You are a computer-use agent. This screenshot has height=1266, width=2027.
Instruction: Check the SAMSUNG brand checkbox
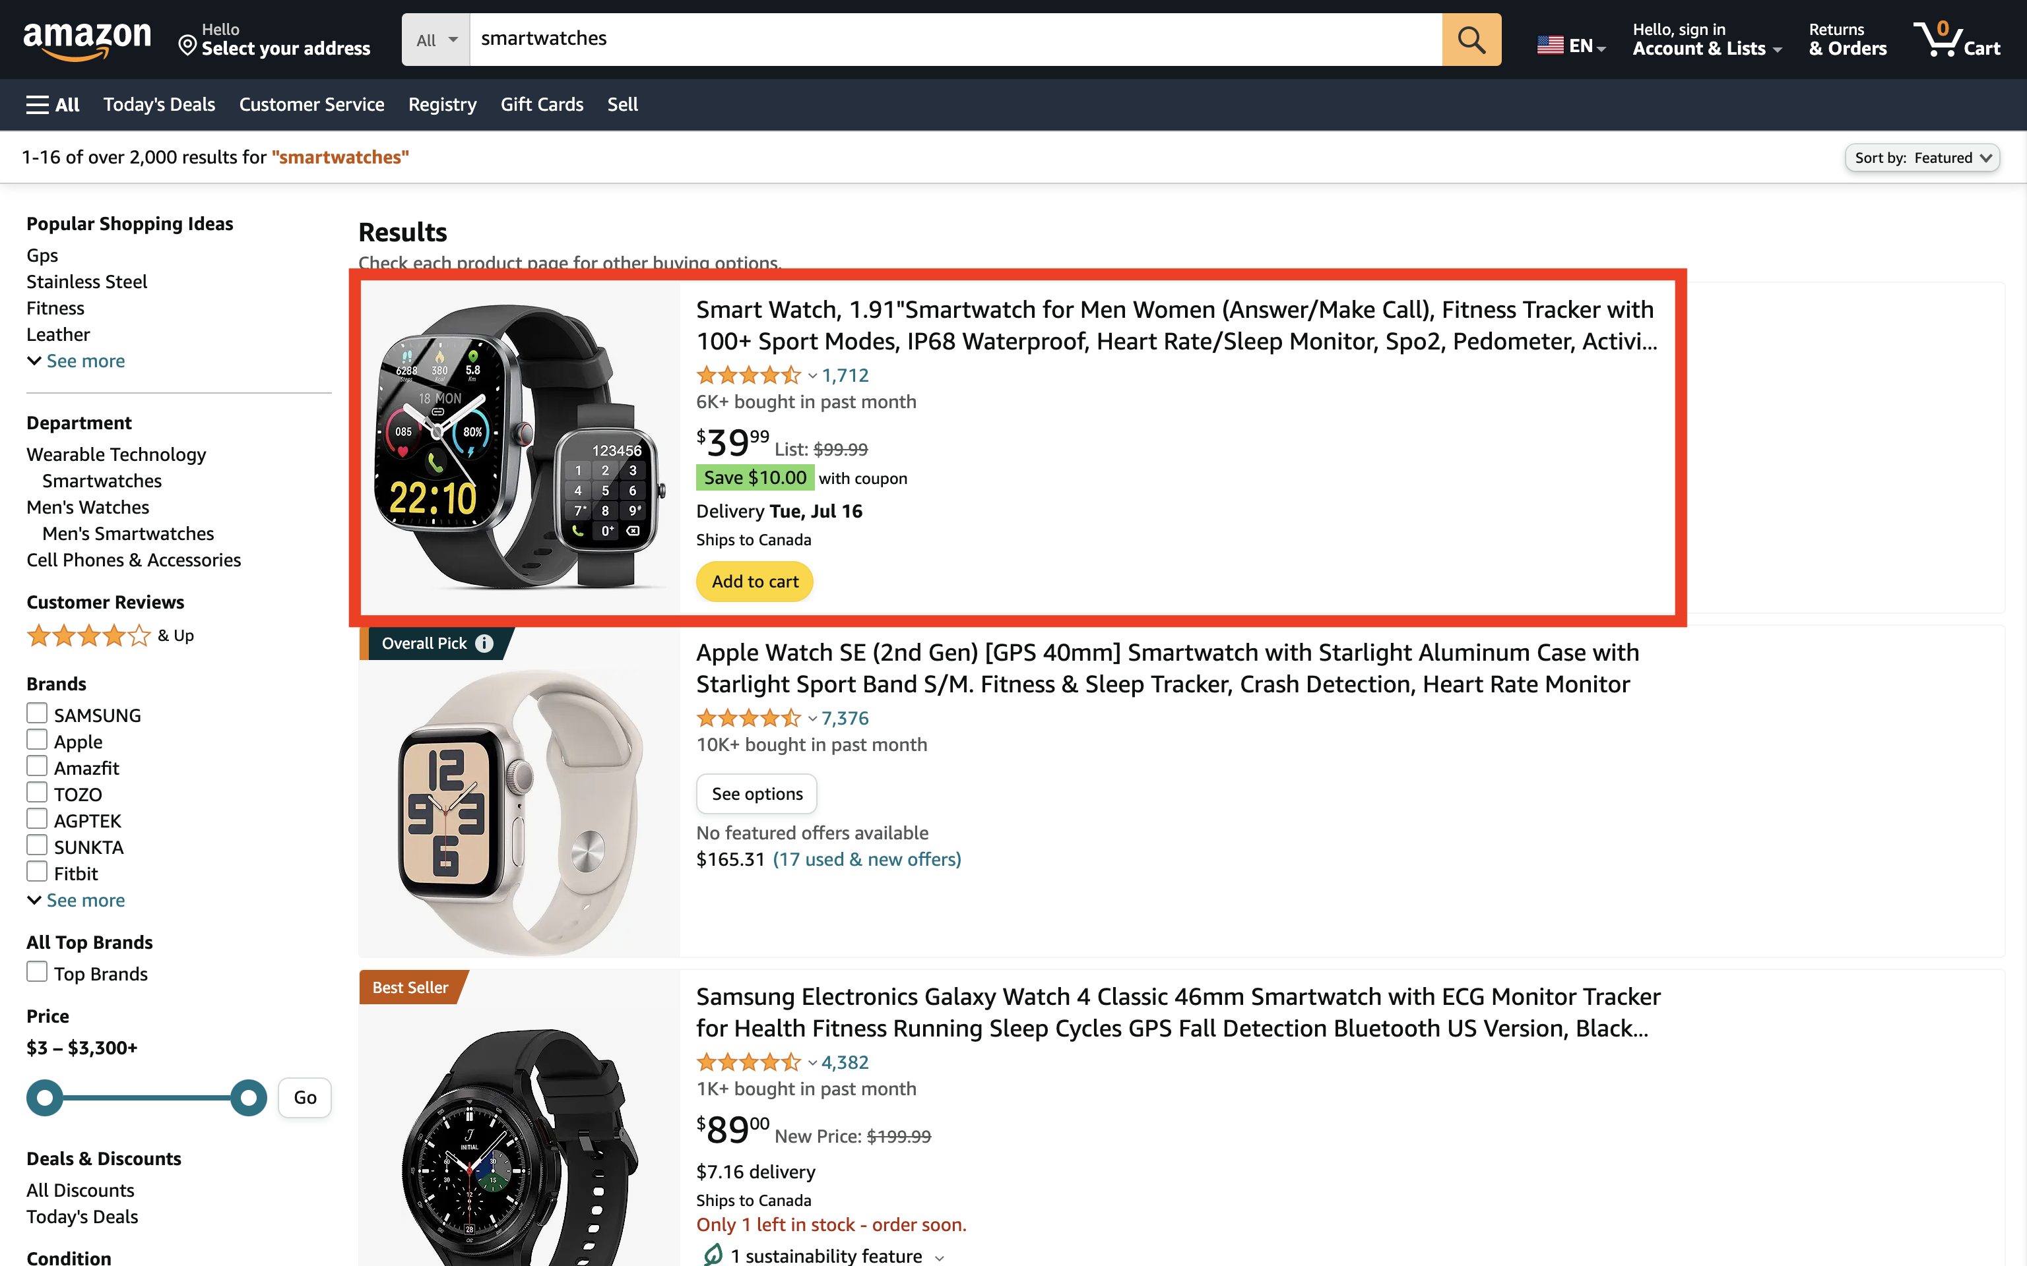[x=37, y=713]
